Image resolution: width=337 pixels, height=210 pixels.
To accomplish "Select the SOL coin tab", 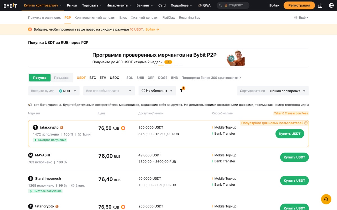I will coord(129,78).
